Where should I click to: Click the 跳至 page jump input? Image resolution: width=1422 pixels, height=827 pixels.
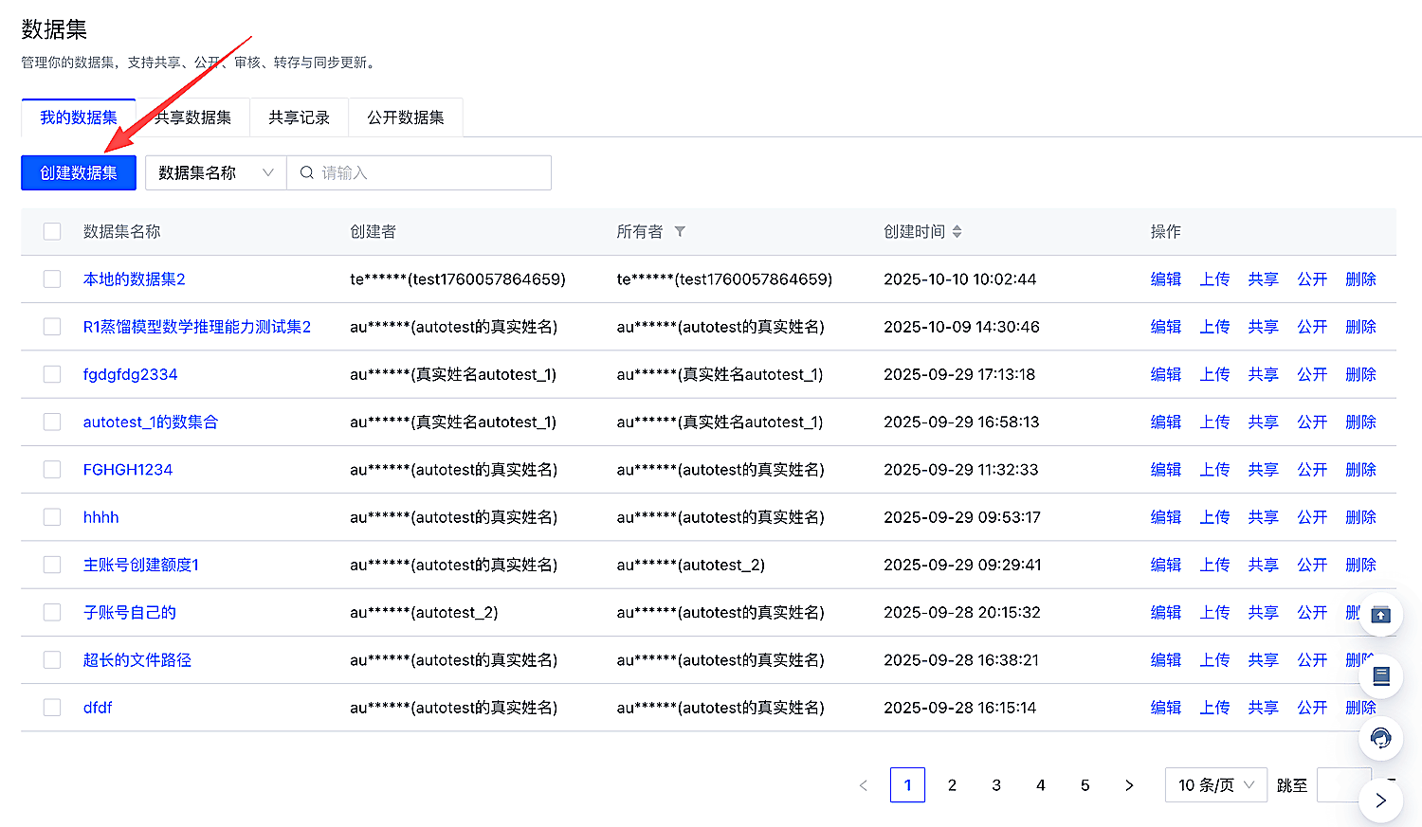click(x=1344, y=785)
